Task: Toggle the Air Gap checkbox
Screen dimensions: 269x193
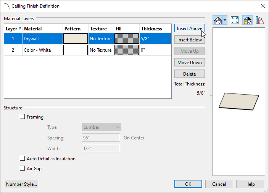Action: point(22,168)
